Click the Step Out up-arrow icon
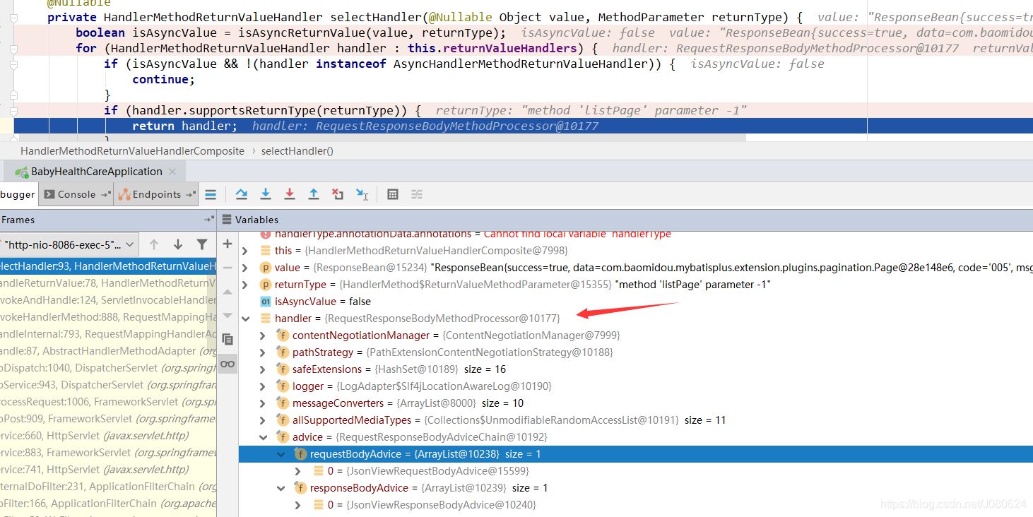Screen dimensions: 1033x517 [314, 194]
